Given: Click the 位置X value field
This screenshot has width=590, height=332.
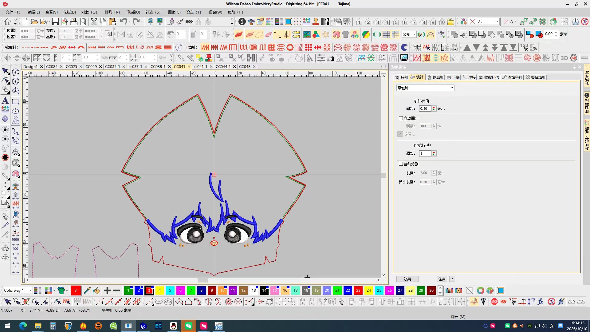Looking at the screenshot, I should coord(27,31).
